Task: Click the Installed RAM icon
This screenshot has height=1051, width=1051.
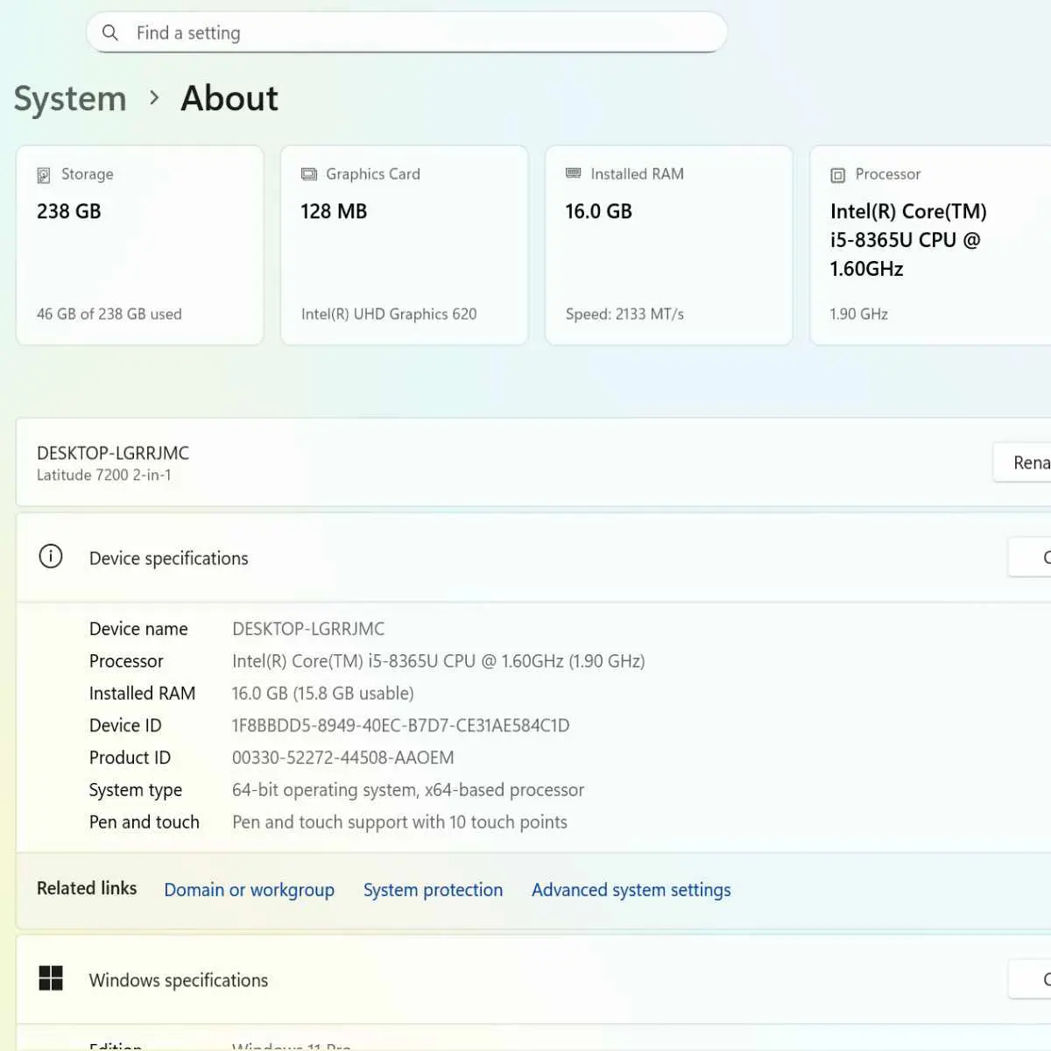Action: (x=574, y=173)
